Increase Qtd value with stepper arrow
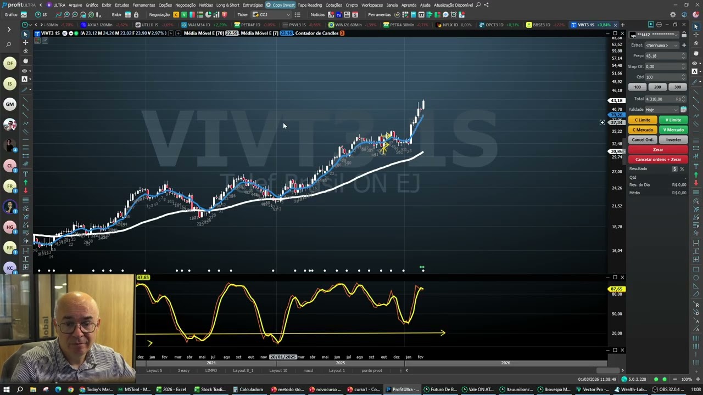 click(683, 75)
